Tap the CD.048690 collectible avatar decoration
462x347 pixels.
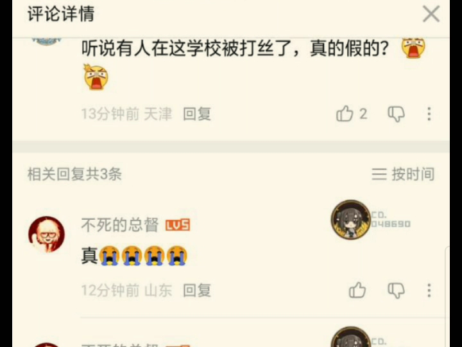[x=371, y=220]
